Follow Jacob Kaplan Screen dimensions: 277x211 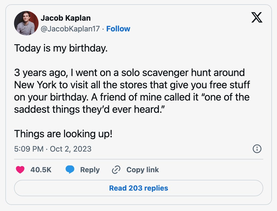pos(118,29)
